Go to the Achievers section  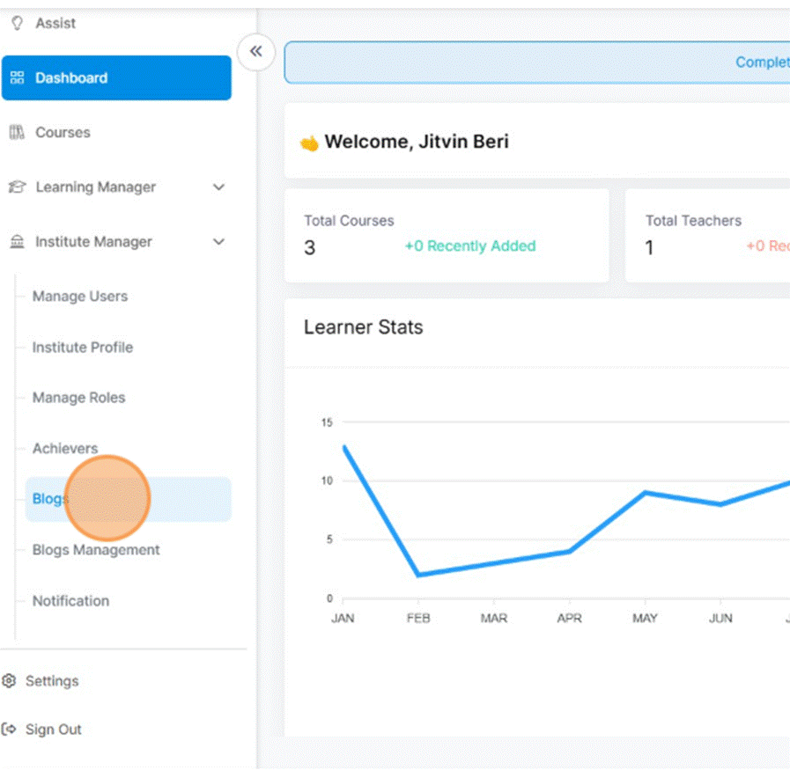[65, 449]
